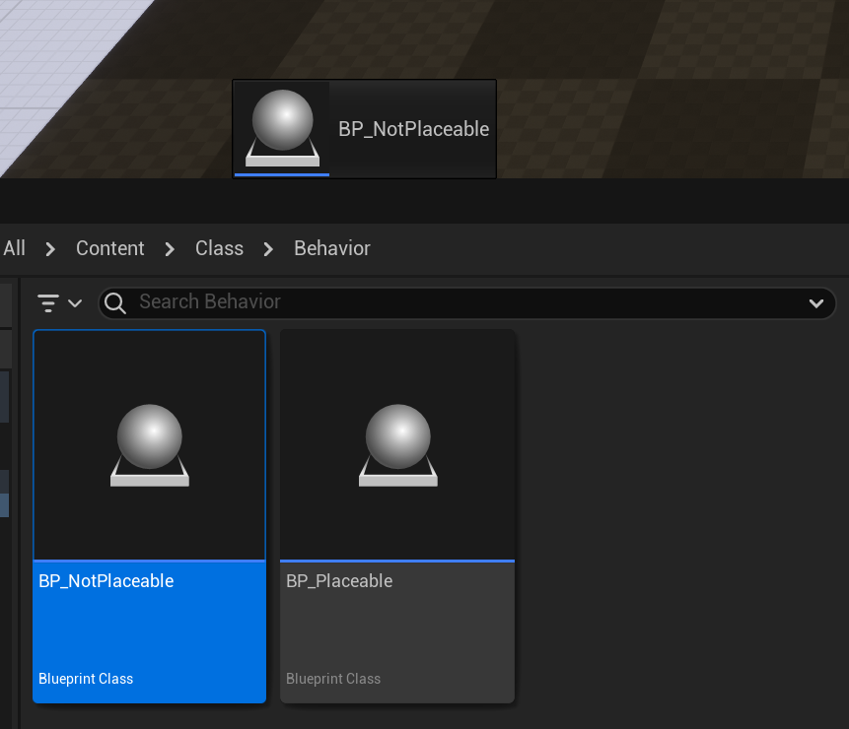Click the BP_Placeable asset name label
Screen dimensions: 849x729
point(339,581)
